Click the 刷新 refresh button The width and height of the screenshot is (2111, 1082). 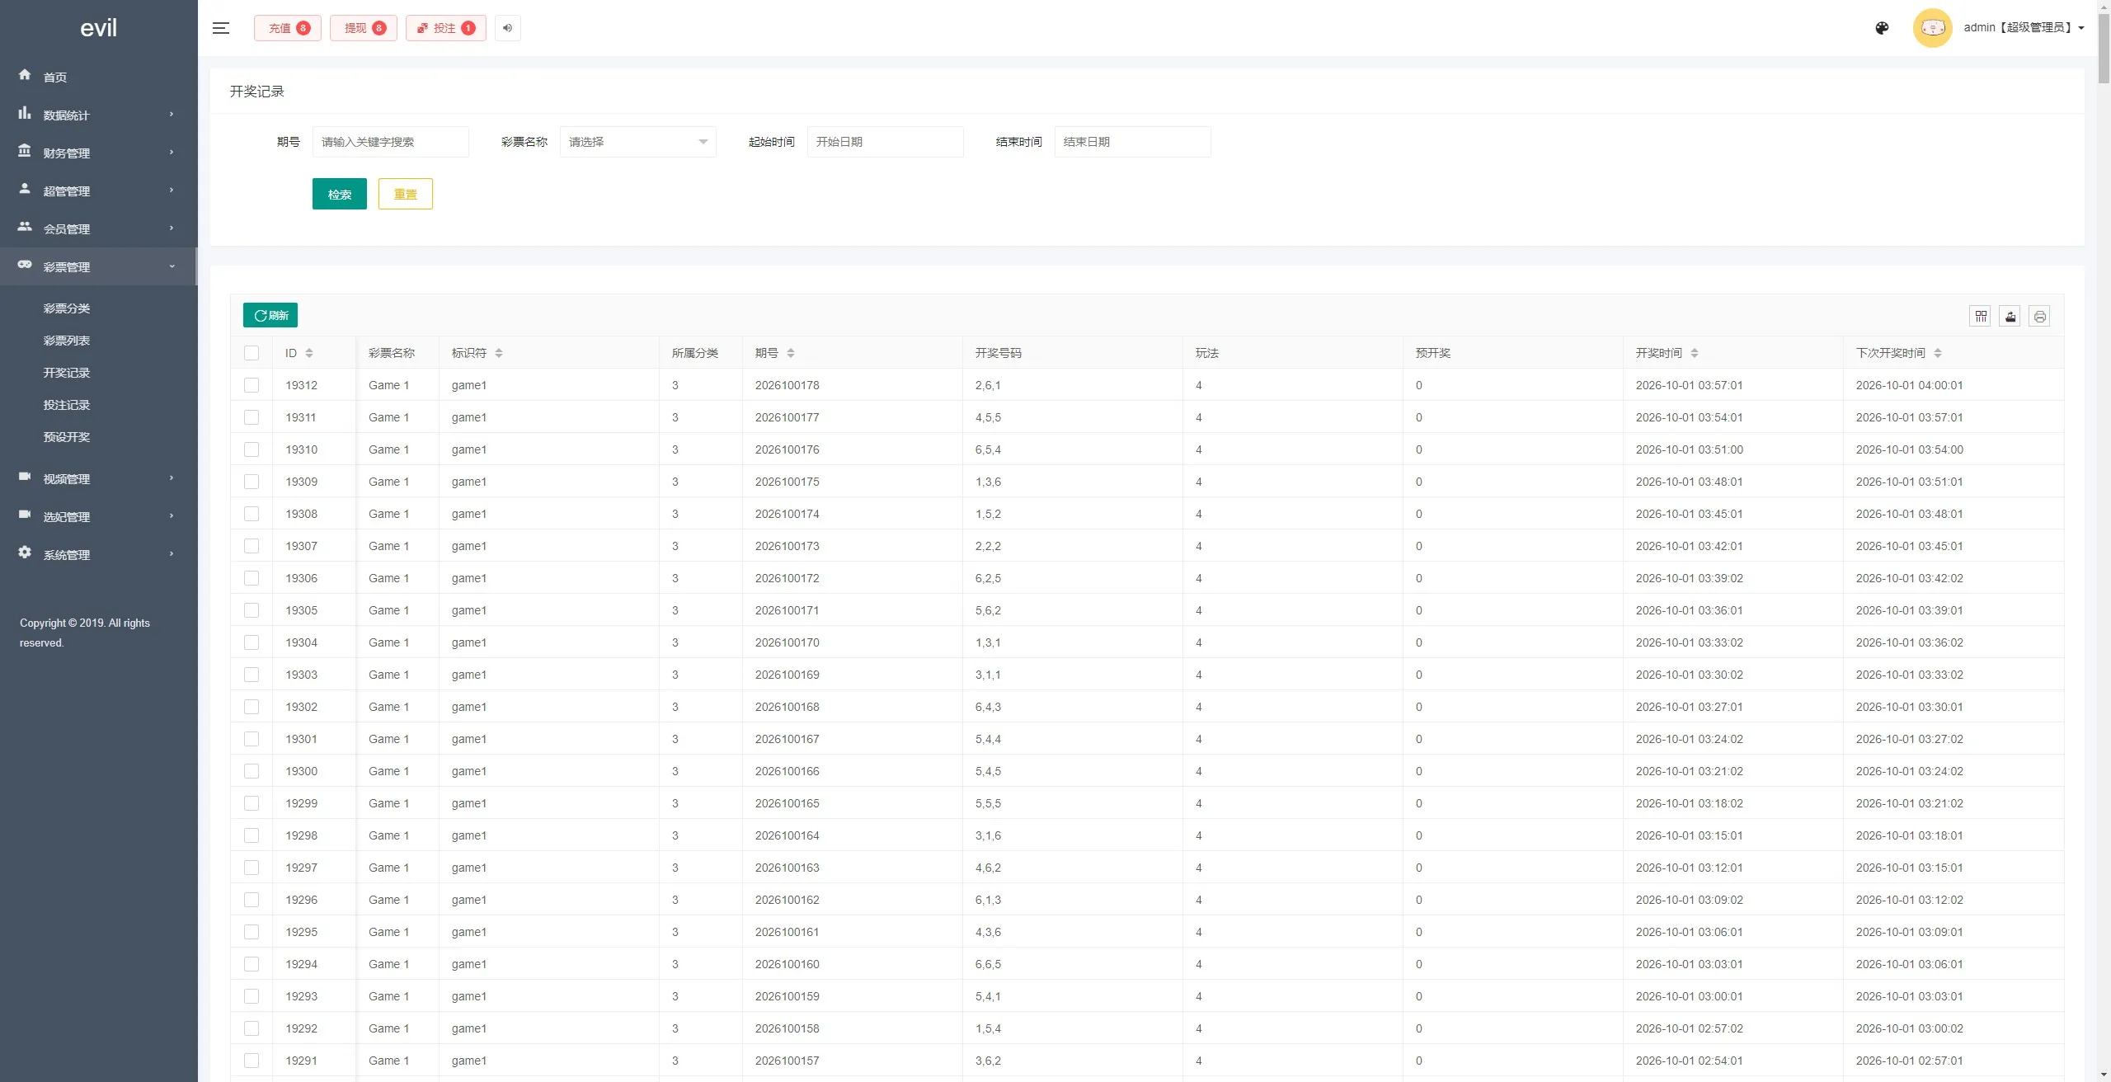pyautogui.click(x=270, y=315)
